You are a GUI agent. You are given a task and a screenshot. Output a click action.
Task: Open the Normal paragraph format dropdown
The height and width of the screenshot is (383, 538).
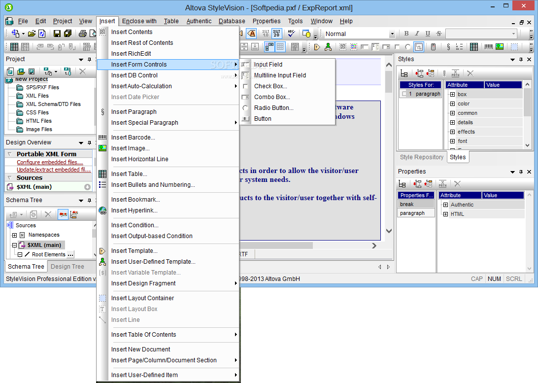click(392, 34)
